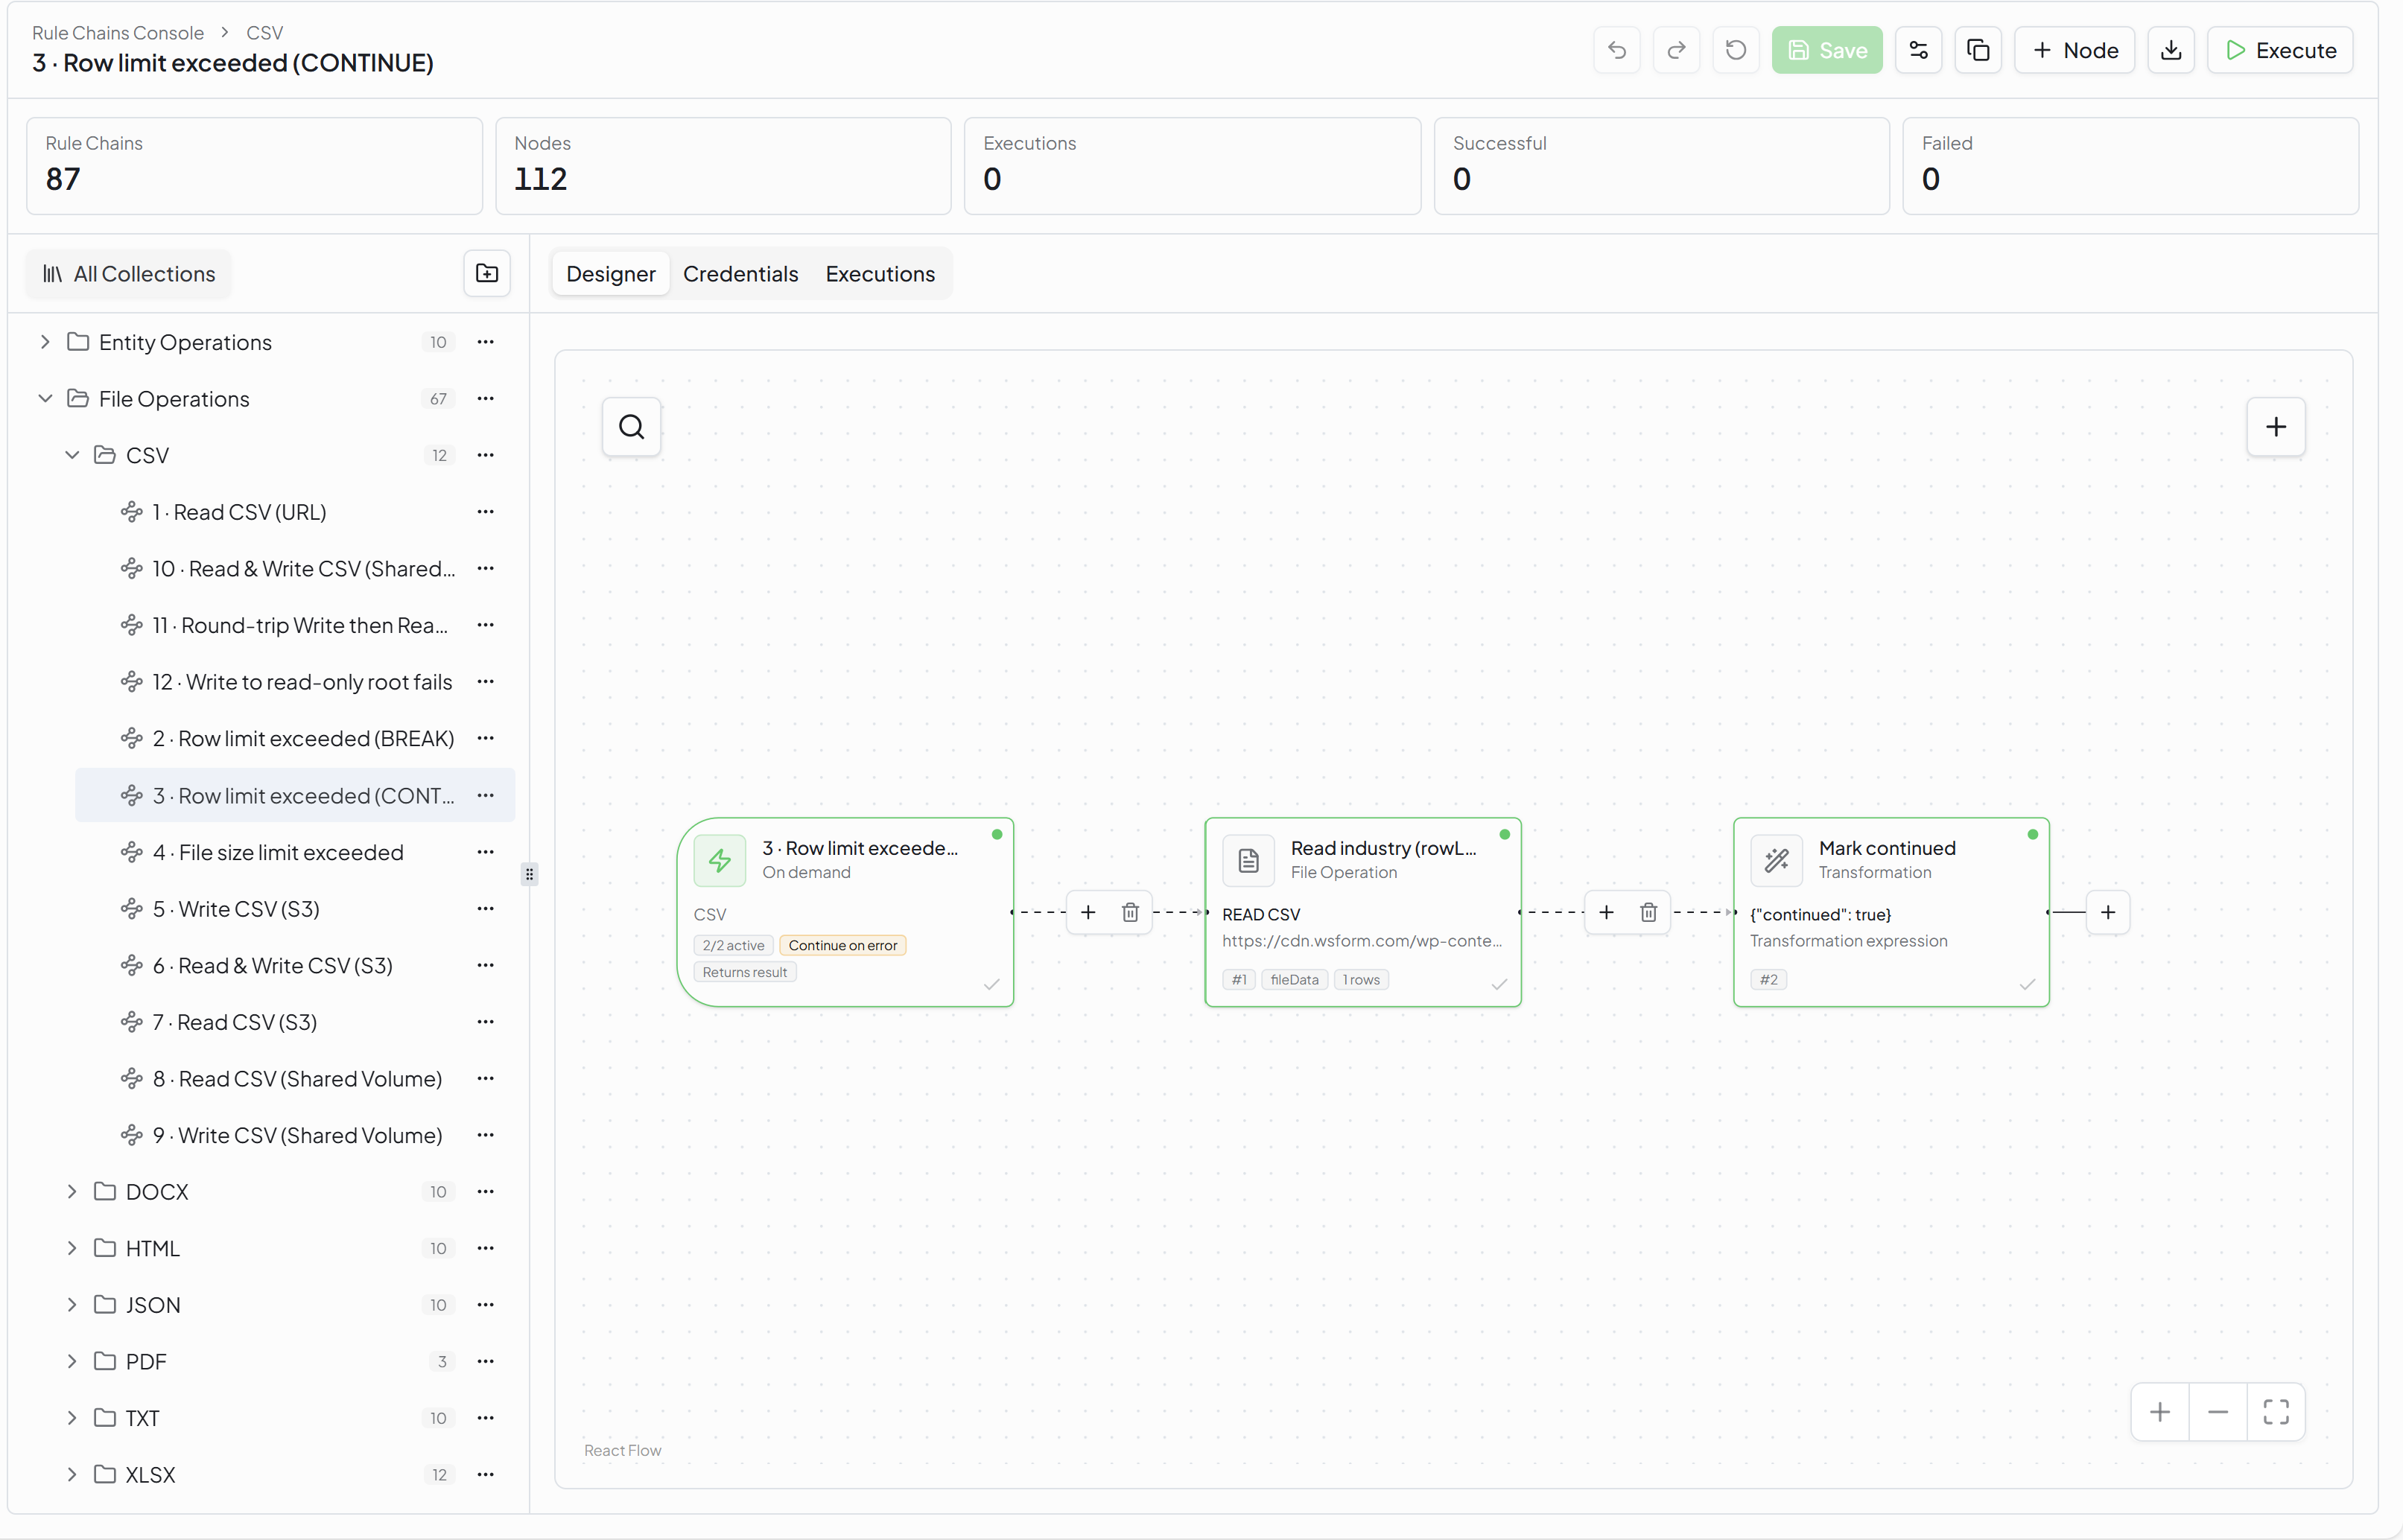Click the lightning trigger icon on first node
Screen dimensions: 2403x1540
pyautogui.click(x=720, y=860)
